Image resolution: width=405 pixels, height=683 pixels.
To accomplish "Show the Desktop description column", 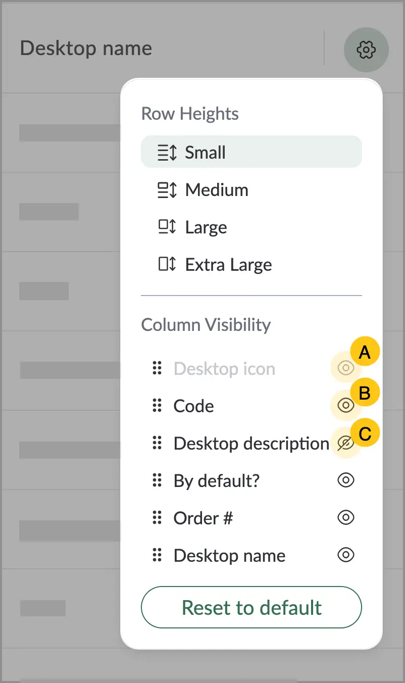I will click(346, 444).
